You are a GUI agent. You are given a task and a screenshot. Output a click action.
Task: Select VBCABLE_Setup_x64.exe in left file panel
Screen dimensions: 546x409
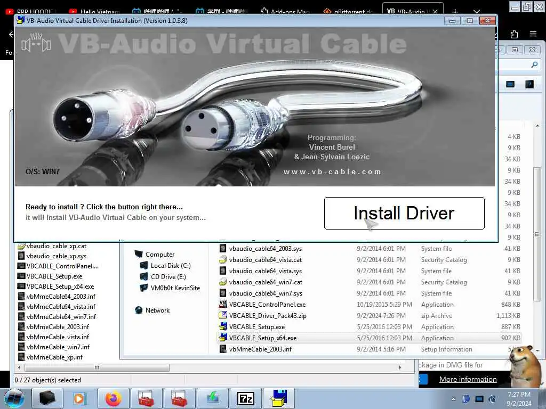point(60,286)
